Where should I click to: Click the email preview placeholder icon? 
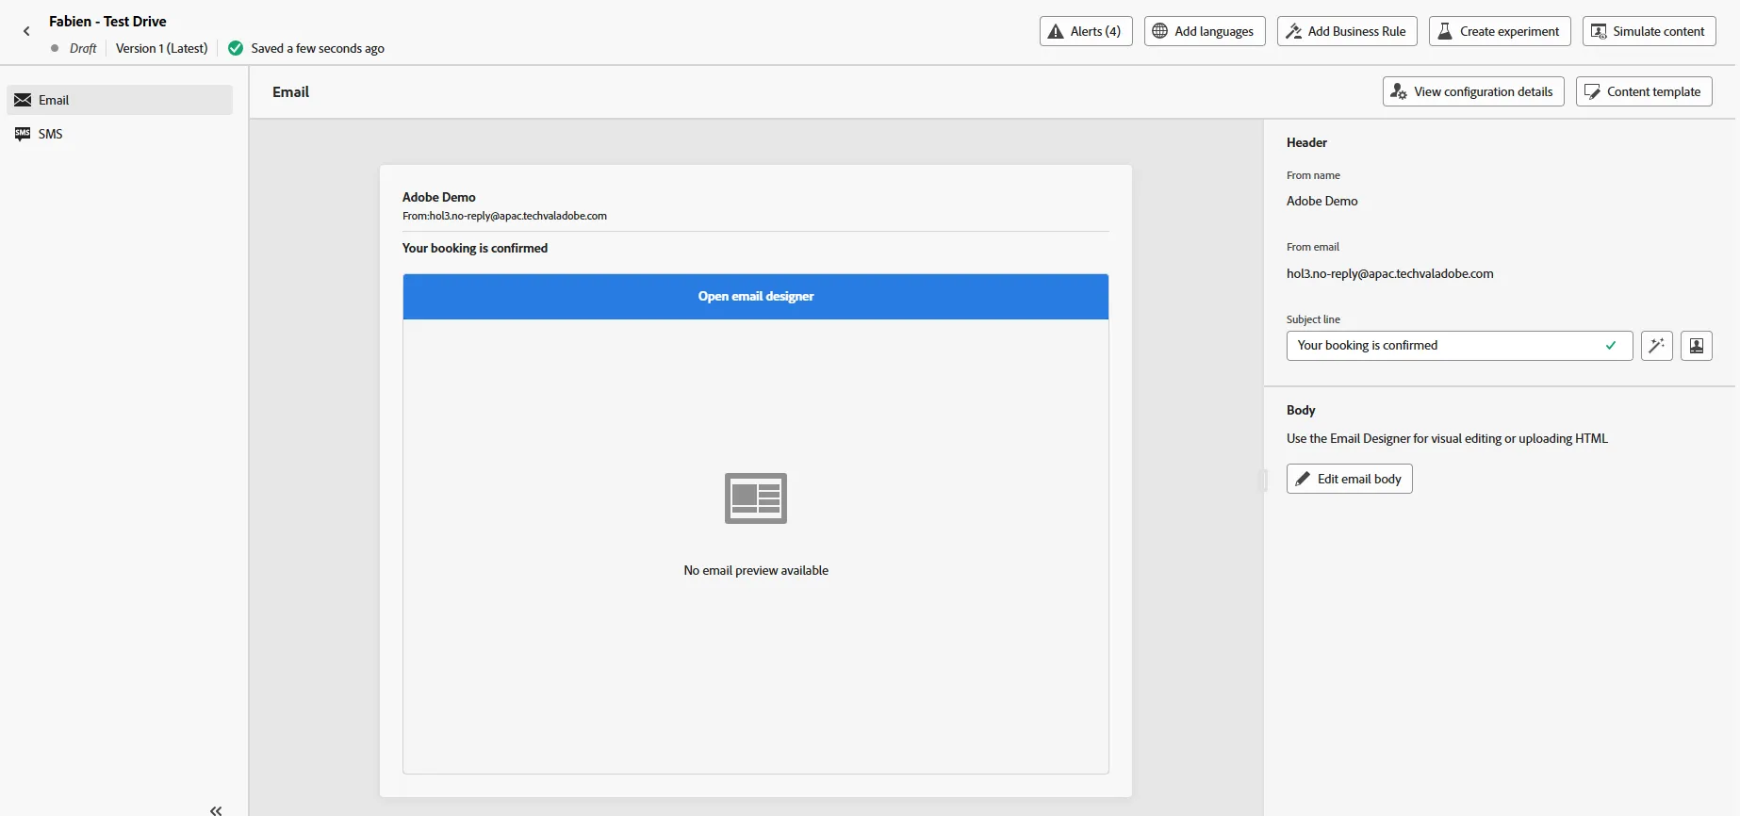(x=756, y=498)
